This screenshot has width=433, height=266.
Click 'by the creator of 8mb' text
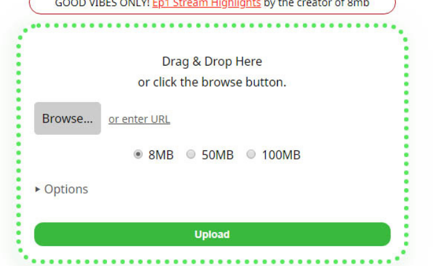coord(317,4)
